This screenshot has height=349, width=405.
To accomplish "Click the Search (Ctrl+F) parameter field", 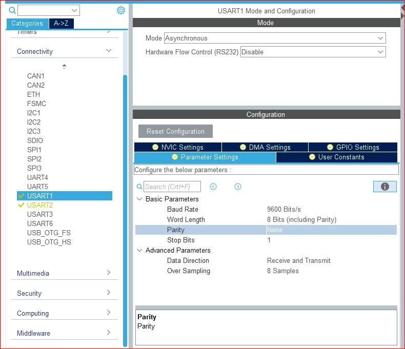I will pyautogui.click(x=172, y=187).
